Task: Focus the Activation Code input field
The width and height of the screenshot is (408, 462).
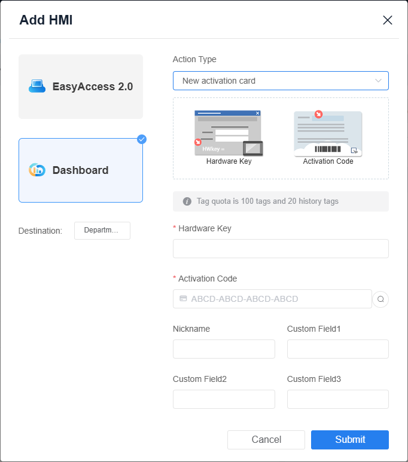Action: pyautogui.click(x=272, y=299)
